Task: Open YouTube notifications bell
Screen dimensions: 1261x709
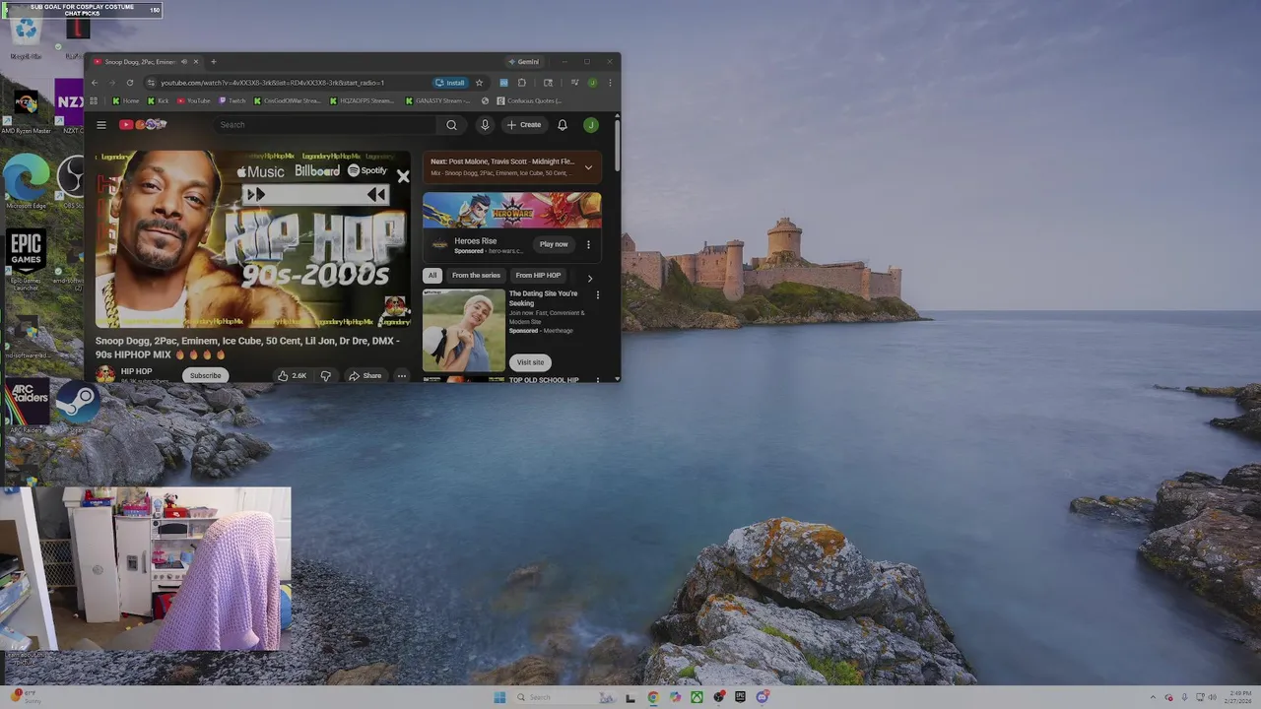Action: [563, 125]
